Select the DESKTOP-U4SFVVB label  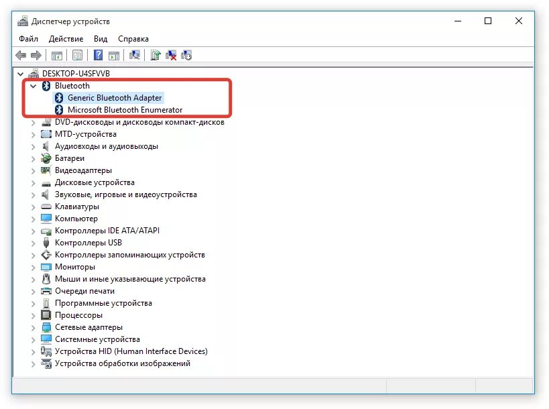tap(76, 74)
